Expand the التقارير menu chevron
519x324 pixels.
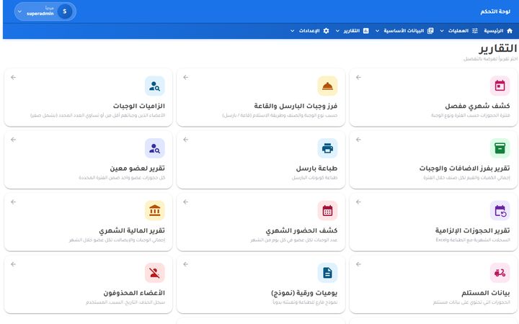click(337, 31)
